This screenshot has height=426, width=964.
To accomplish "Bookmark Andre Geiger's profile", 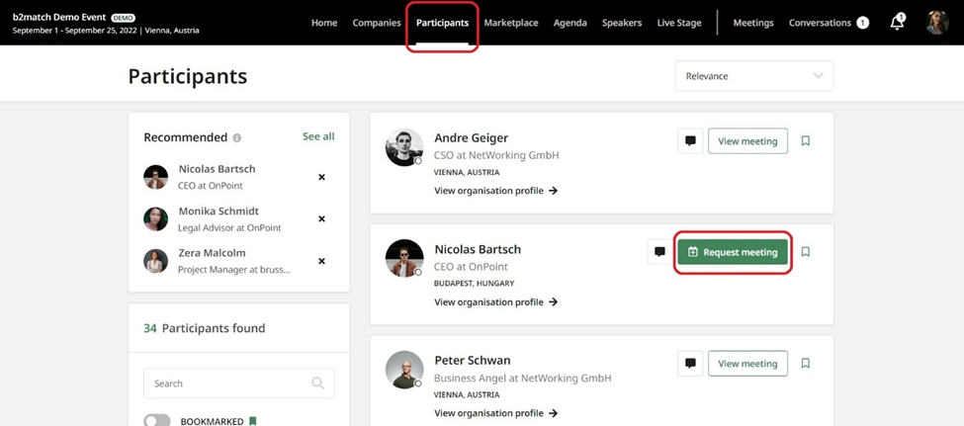I will click(806, 141).
